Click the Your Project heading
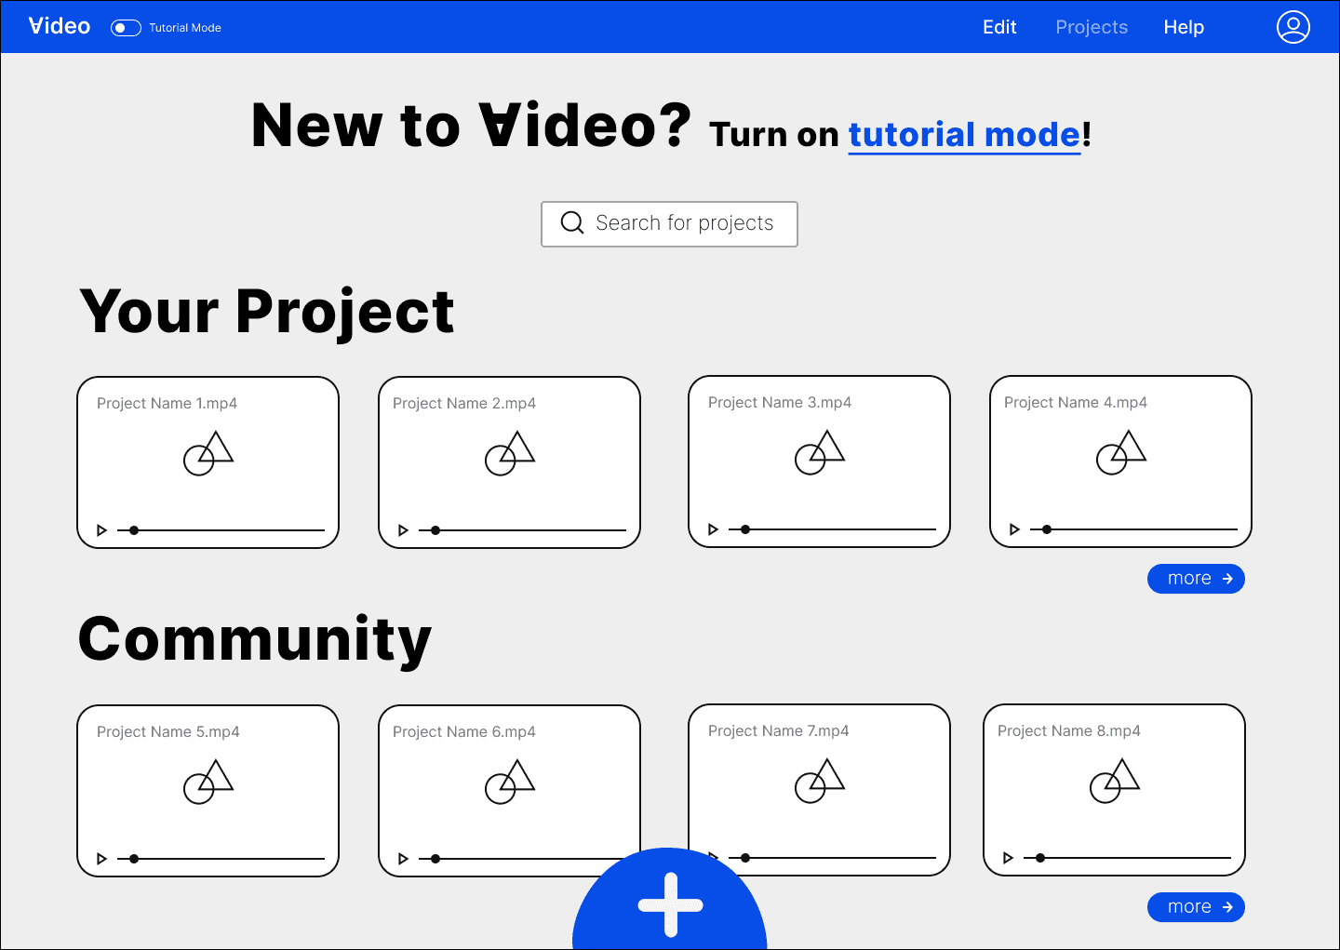 pyautogui.click(x=267, y=312)
